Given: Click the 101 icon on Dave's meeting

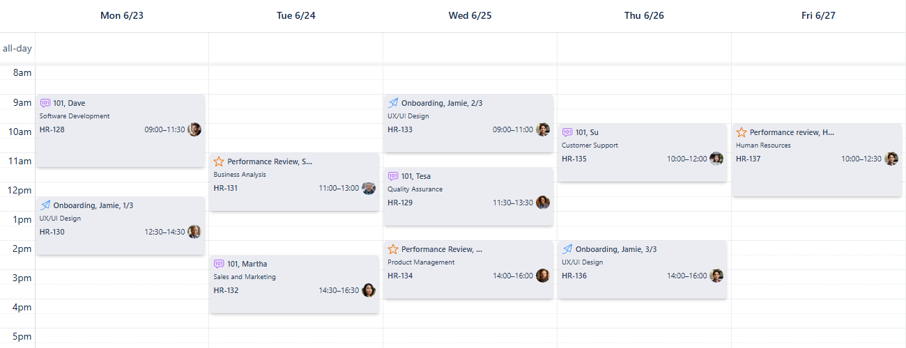Looking at the screenshot, I should click(x=45, y=103).
